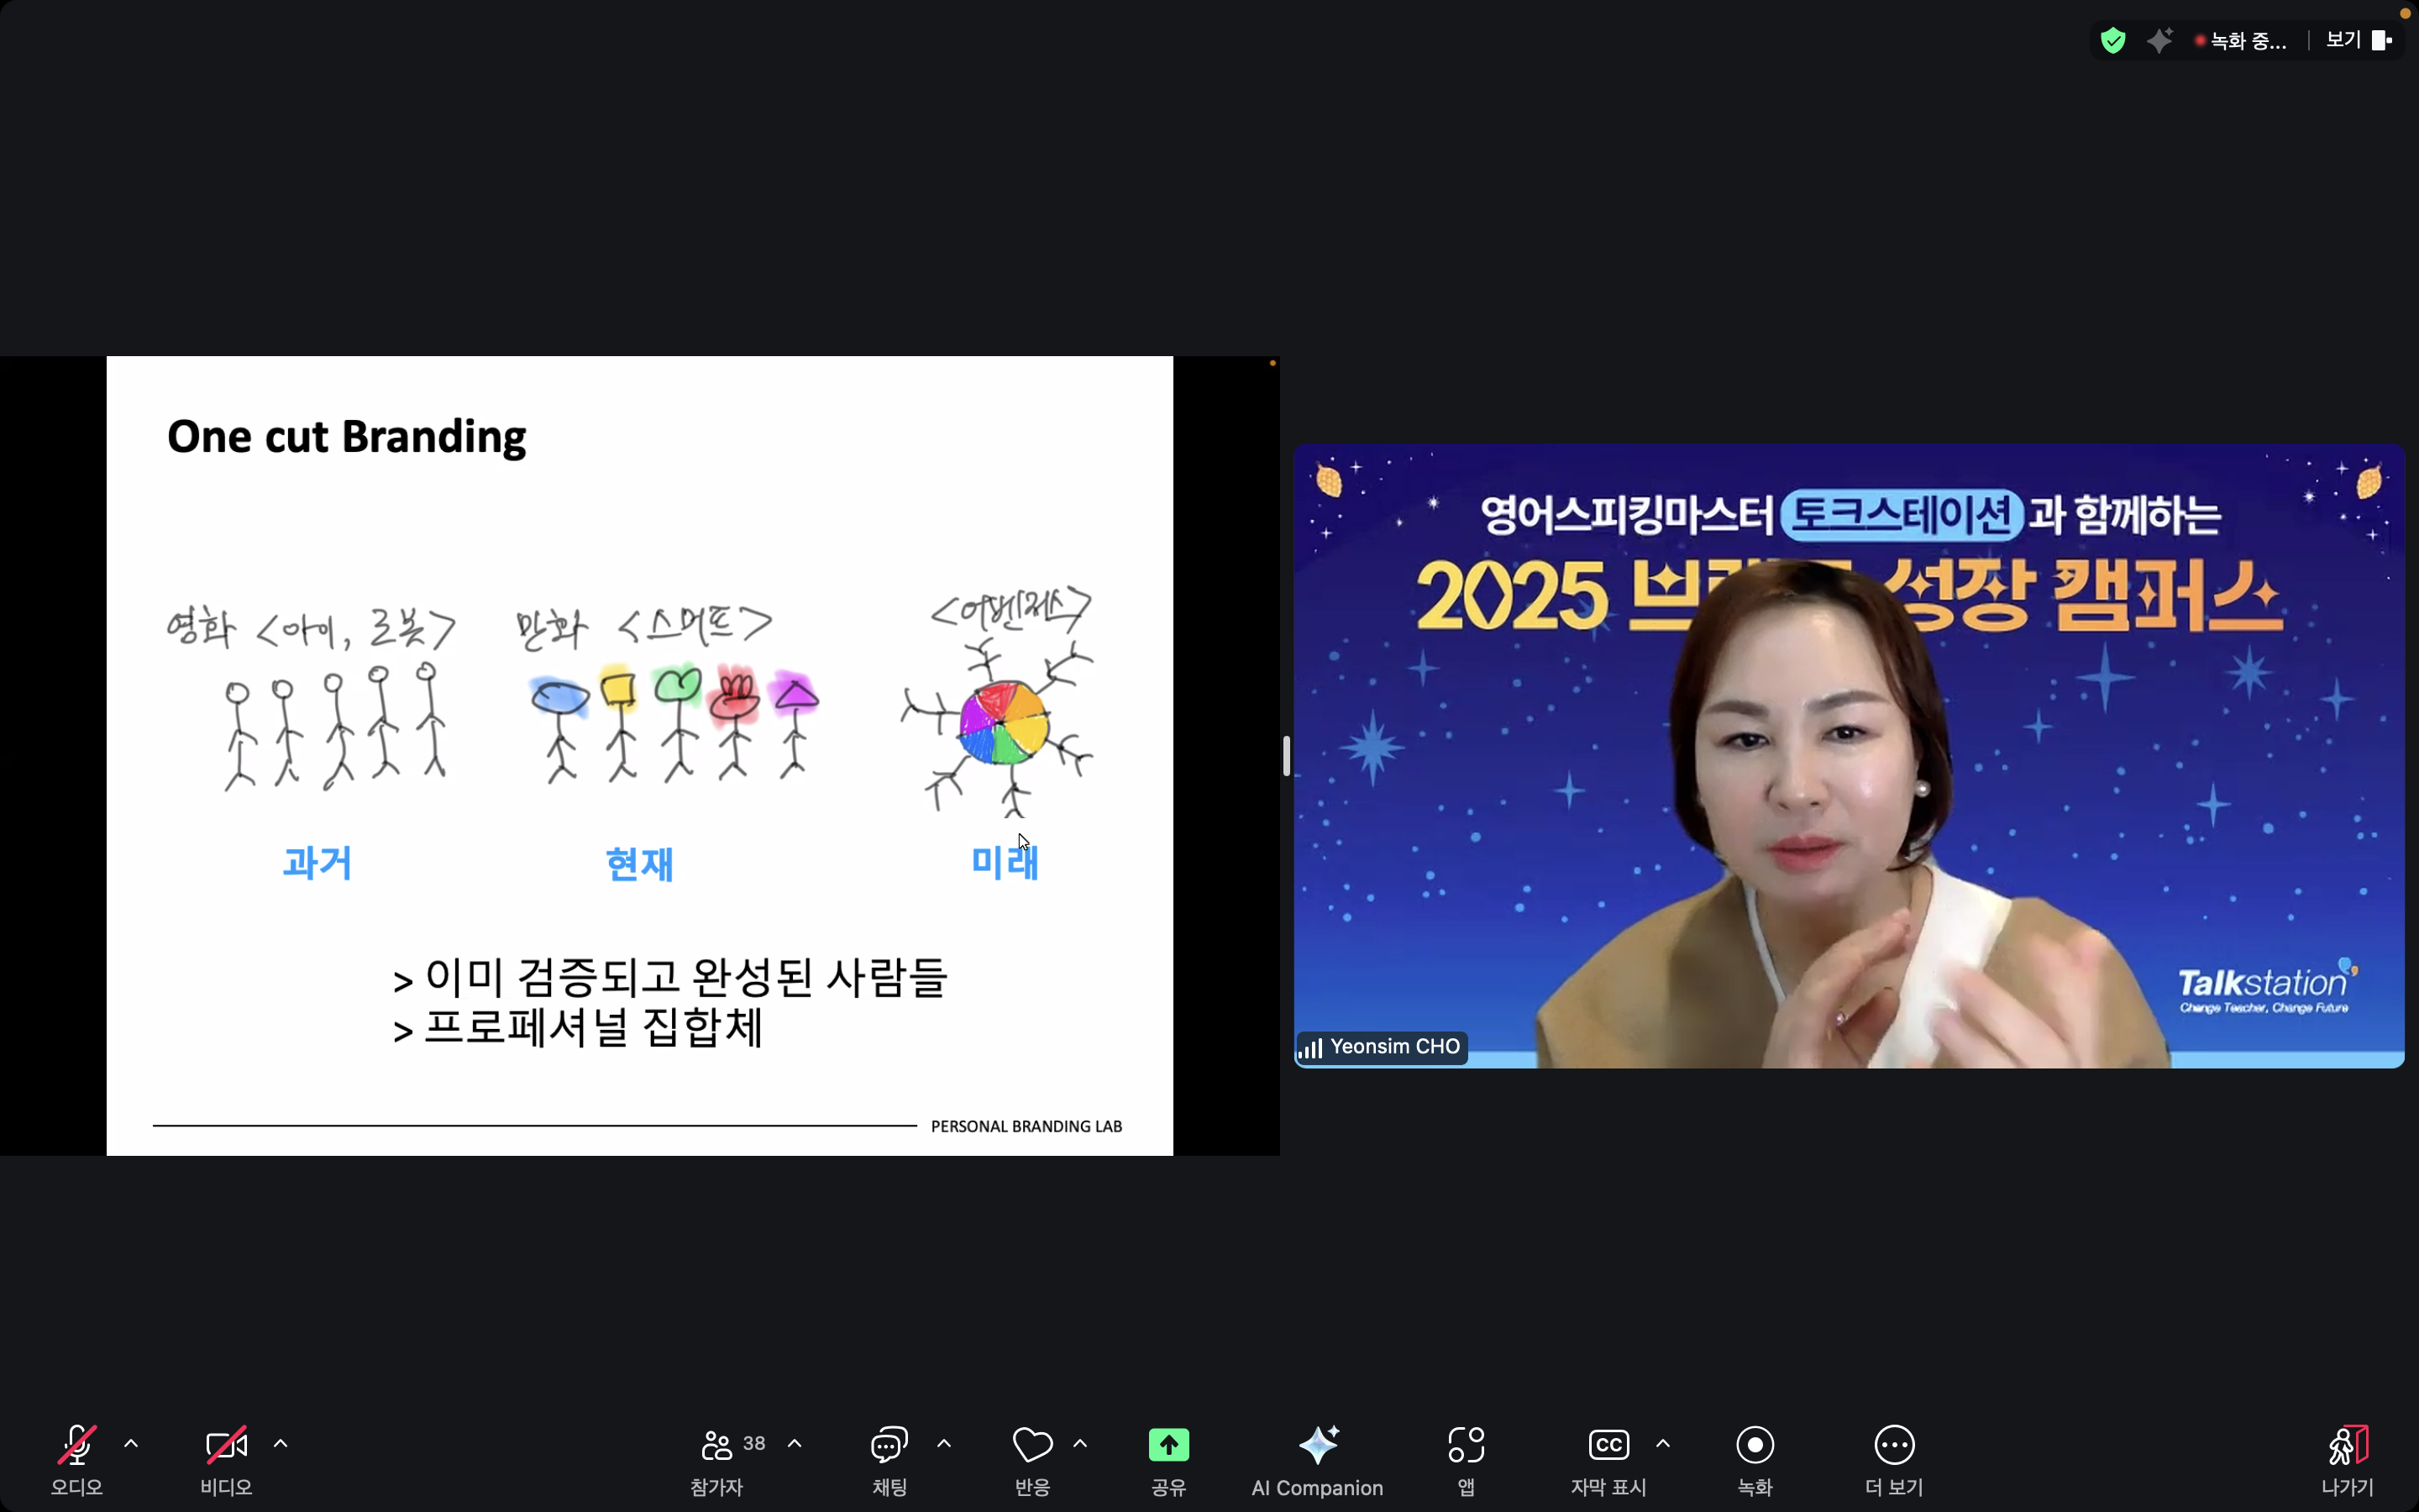Open the apps (앱) icon
This screenshot has height=1512, width=2419.
click(x=1466, y=1445)
